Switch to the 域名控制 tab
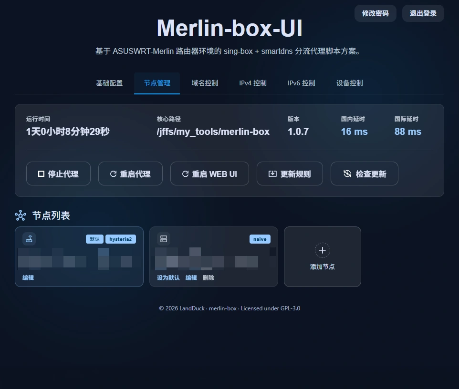459x389 pixels. coord(205,83)
